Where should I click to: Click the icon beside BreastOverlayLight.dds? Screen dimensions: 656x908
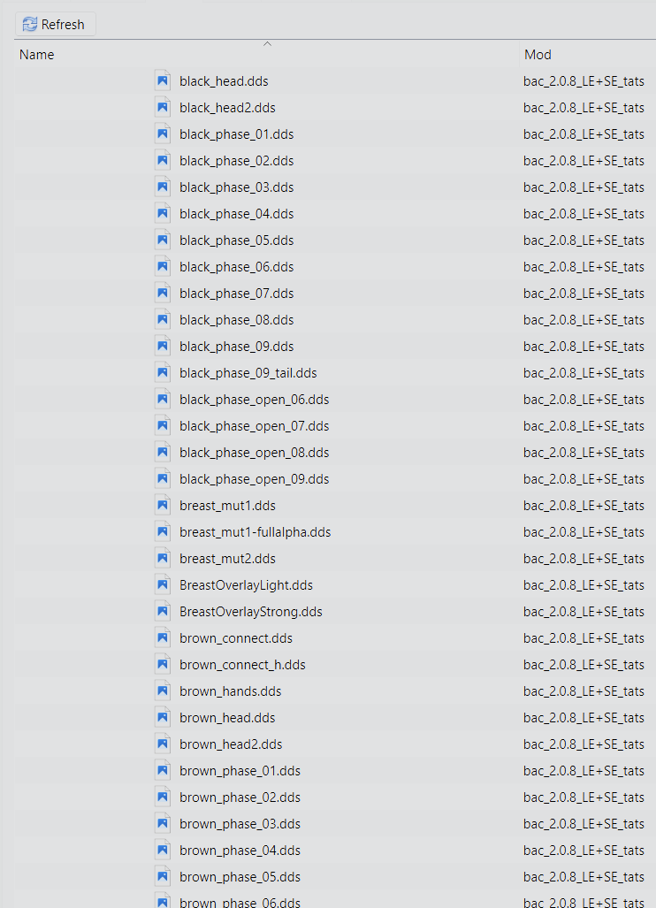(x=163, y=585)
